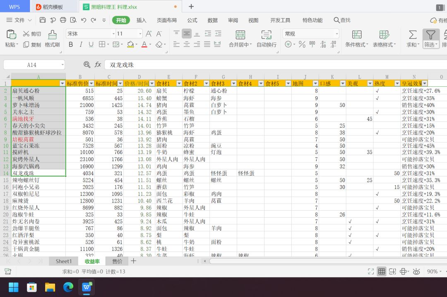Switch to the 售价 sheet tab
447x297 pixels.
(x=117, y=261)
